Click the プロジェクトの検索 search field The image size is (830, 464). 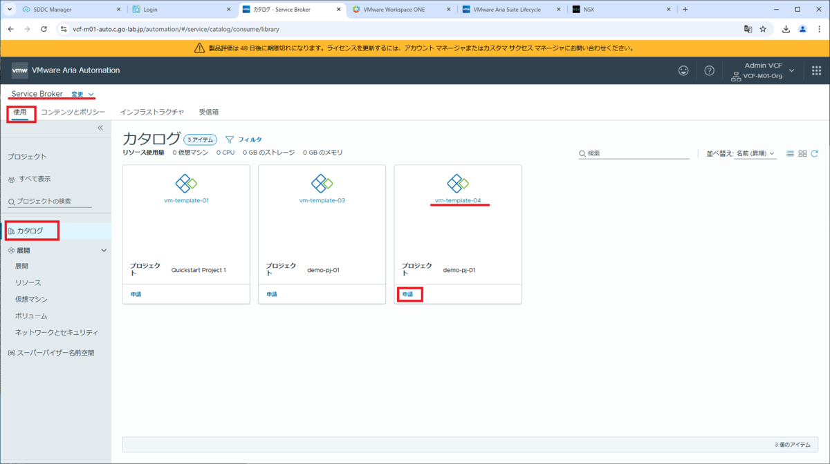pos(50,202)
